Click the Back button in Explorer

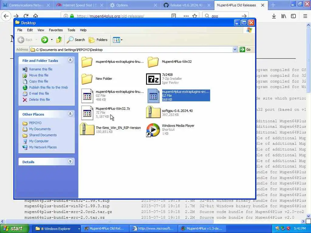pos(25,40)
